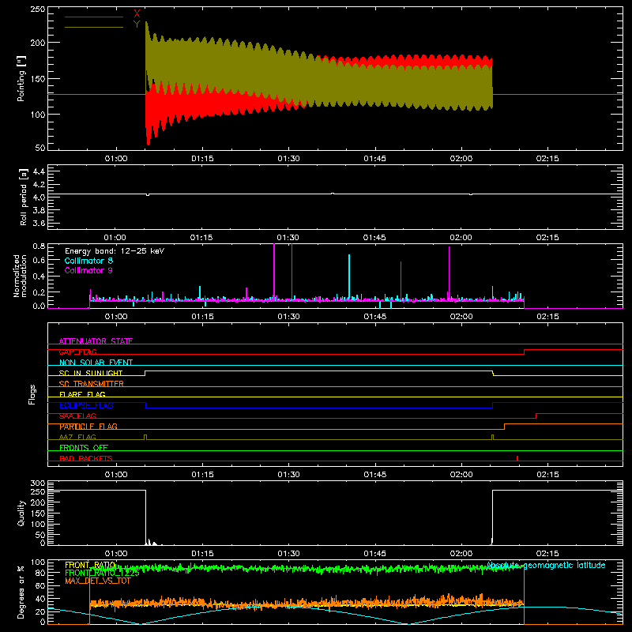Click the 'Degrees or %' axis title
The height and width of the screenshot is (632, 632).
(21, 592)
